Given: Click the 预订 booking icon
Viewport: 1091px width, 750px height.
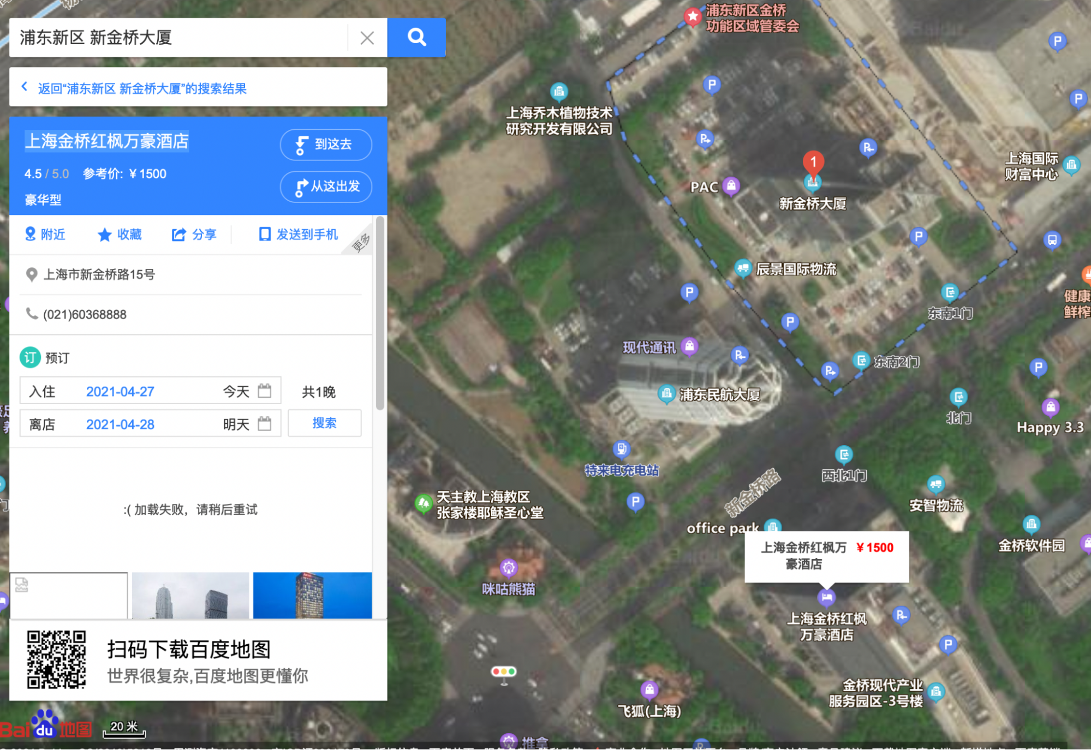Looking at the screenshot, I should [x=30, y=358].
